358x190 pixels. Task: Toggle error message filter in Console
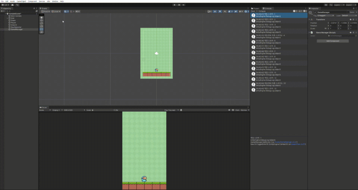click(305, 11)
